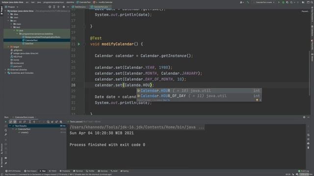314x176 pixels.
Task: Open test history clock icon in Run toolbar
Action: (x=48, y=122)
